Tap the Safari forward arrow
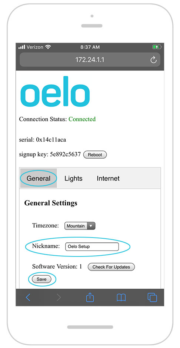 (x=59, y=297)
